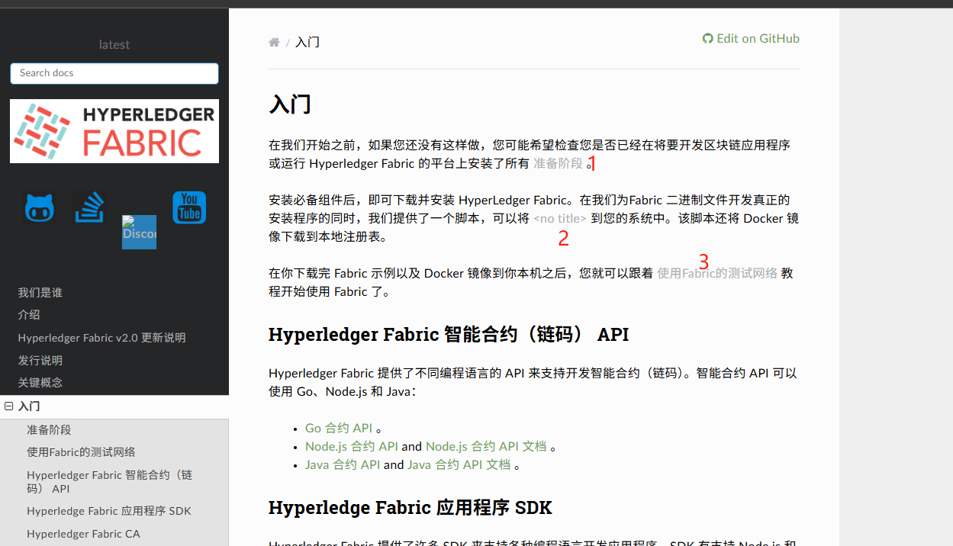Click the 入门 breadcrumb text
The image size is (953, 546).
click(307, 42)
